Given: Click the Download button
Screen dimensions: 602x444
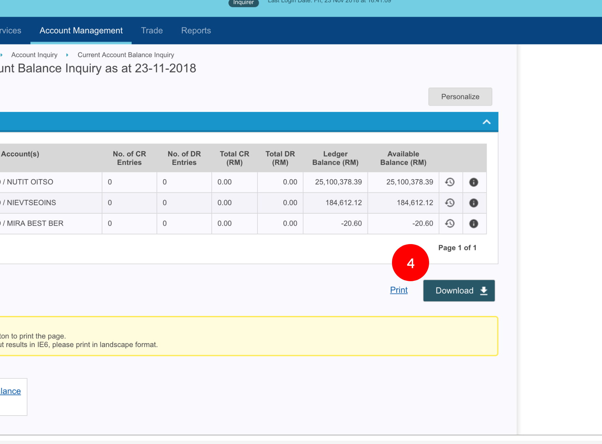Looking at the screenshot, I should [459, 291].
